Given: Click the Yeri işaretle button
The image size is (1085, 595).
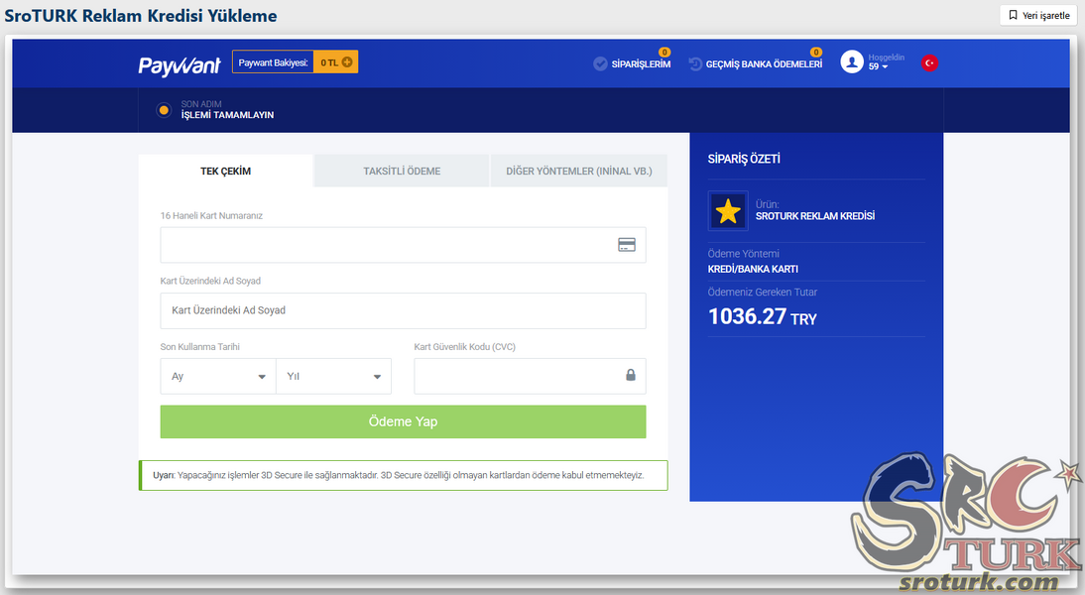Looking at the screenshot, I should [1038, 15].
